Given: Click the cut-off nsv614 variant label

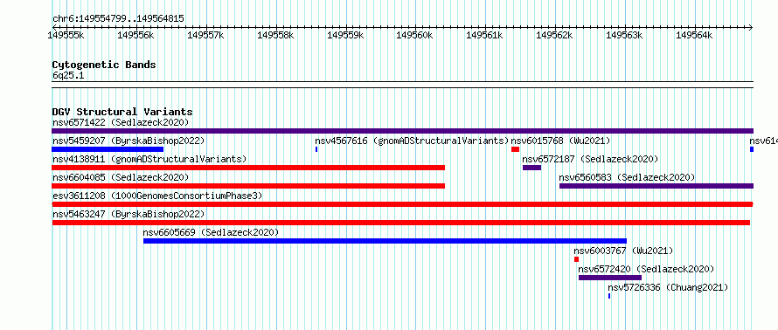Looking at the screenshot, I should pyautogui.click(x=764, y=141).
